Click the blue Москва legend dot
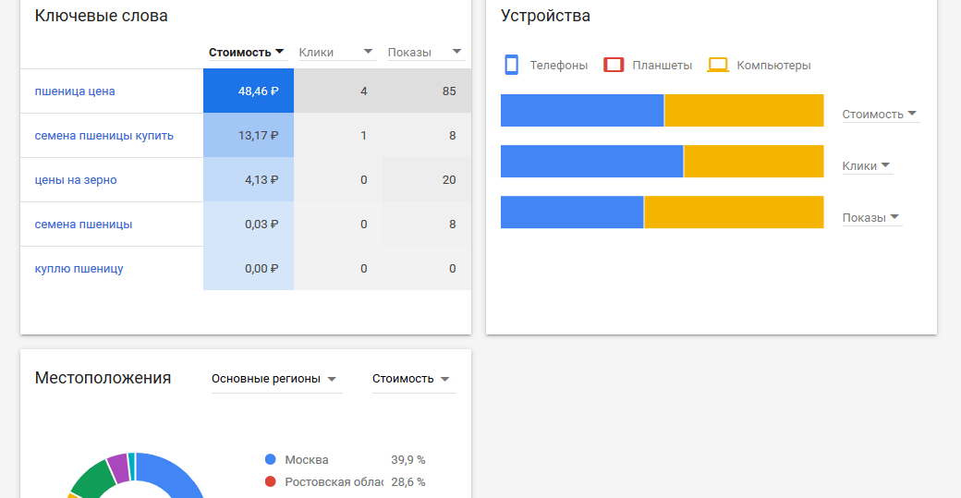 (x=271, y=459)
